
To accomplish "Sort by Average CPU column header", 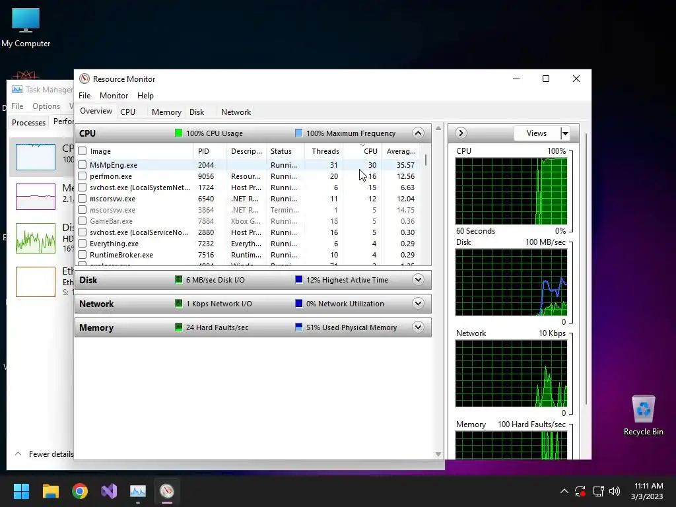I will click(401, 151).
